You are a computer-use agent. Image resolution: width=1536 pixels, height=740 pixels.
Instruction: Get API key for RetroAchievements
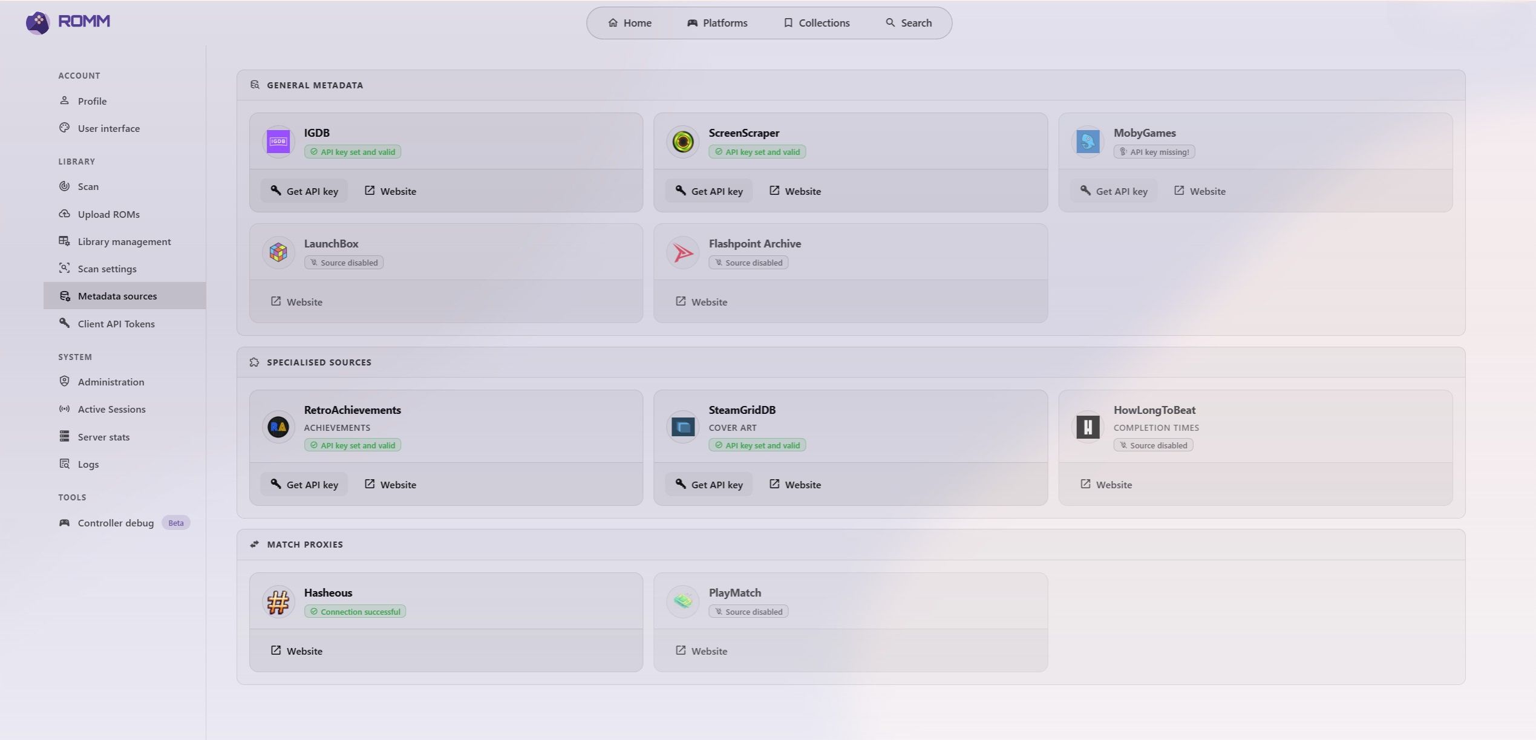tap(304, 484)
